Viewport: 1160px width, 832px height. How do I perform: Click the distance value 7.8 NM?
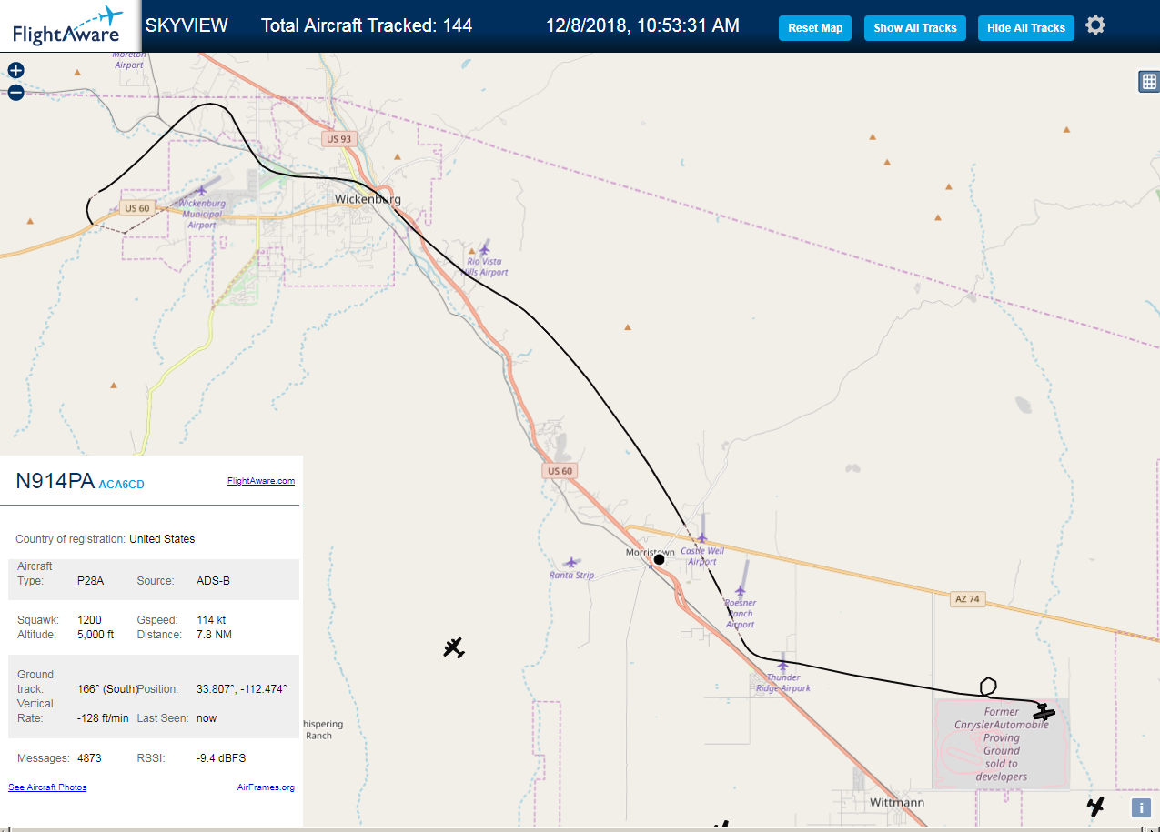tap(214, 635)
